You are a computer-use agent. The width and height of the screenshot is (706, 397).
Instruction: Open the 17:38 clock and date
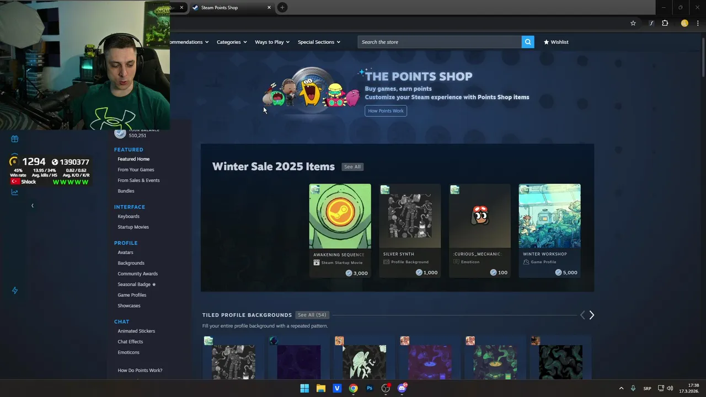click(x=689, y=388)
